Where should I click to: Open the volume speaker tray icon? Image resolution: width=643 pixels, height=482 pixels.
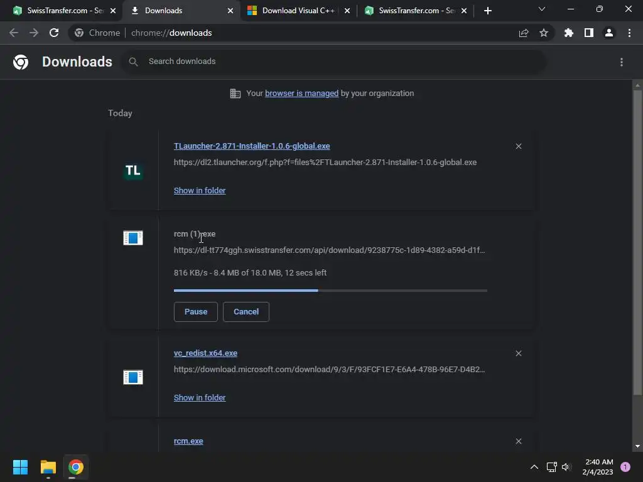pos(566,467)
